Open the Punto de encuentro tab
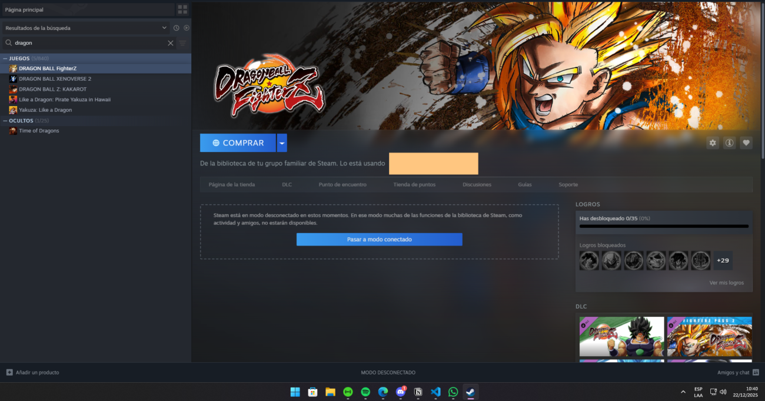This screenshot has height=401, width=765. [342, 184]
